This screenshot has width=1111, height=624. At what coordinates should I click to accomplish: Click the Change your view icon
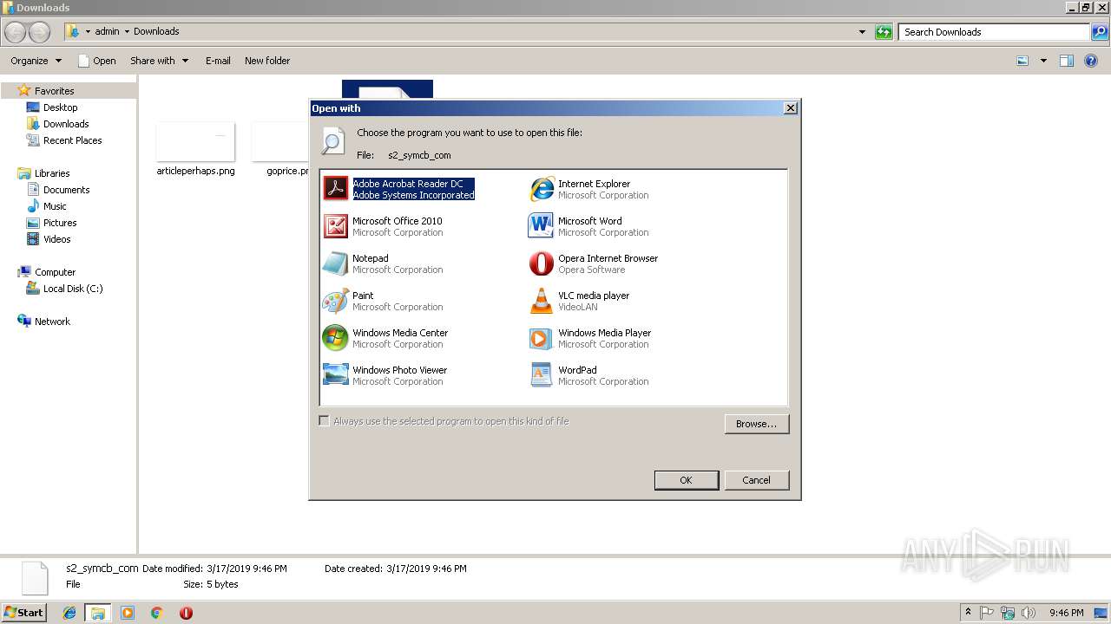click(x=1022, y=61)
